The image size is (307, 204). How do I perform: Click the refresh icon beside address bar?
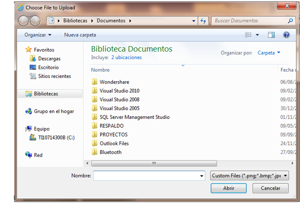(203, 21)
